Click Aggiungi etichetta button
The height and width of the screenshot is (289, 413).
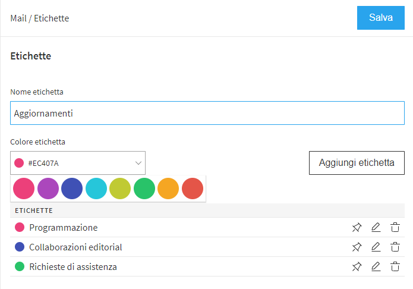(357, 163)
